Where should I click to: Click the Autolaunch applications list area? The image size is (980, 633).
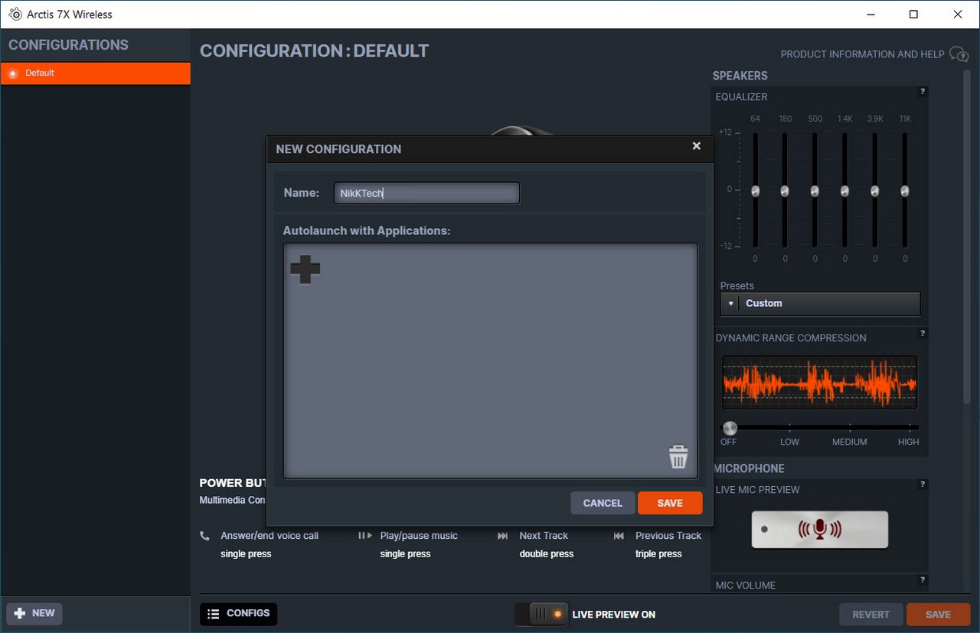[x=490, y=361]
